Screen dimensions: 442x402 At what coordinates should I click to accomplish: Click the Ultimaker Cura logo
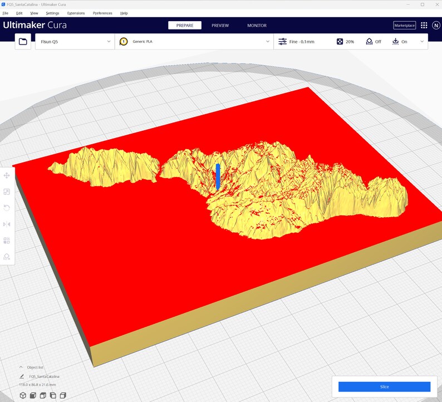tap(35, 25)
